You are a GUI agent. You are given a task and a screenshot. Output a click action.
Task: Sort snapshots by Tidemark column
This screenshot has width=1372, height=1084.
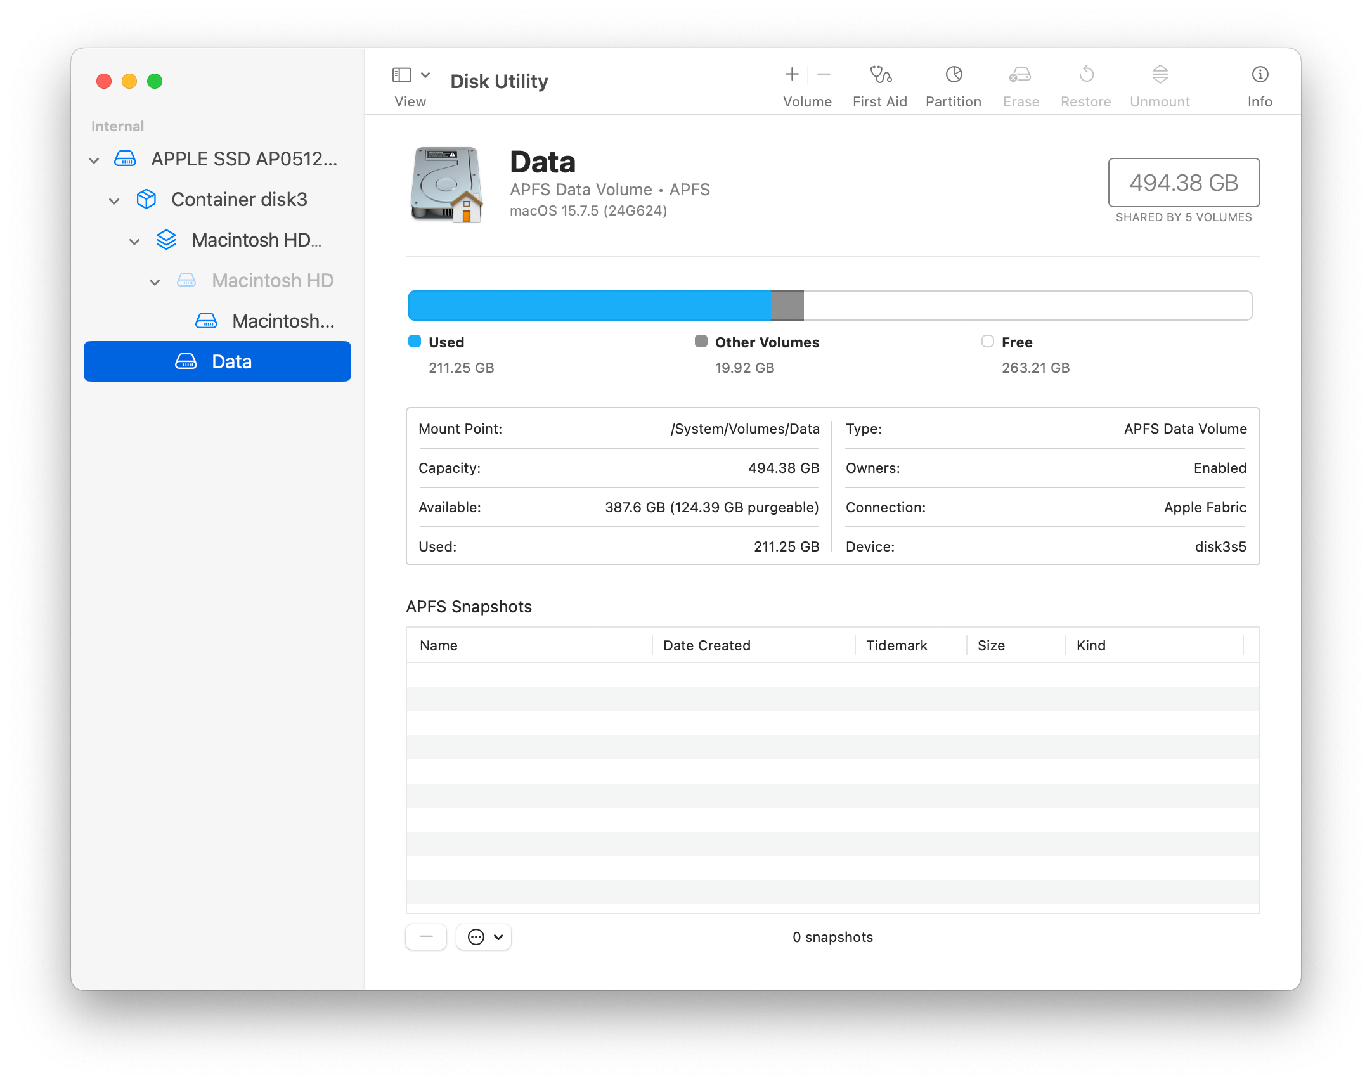(x=910, y=645)
